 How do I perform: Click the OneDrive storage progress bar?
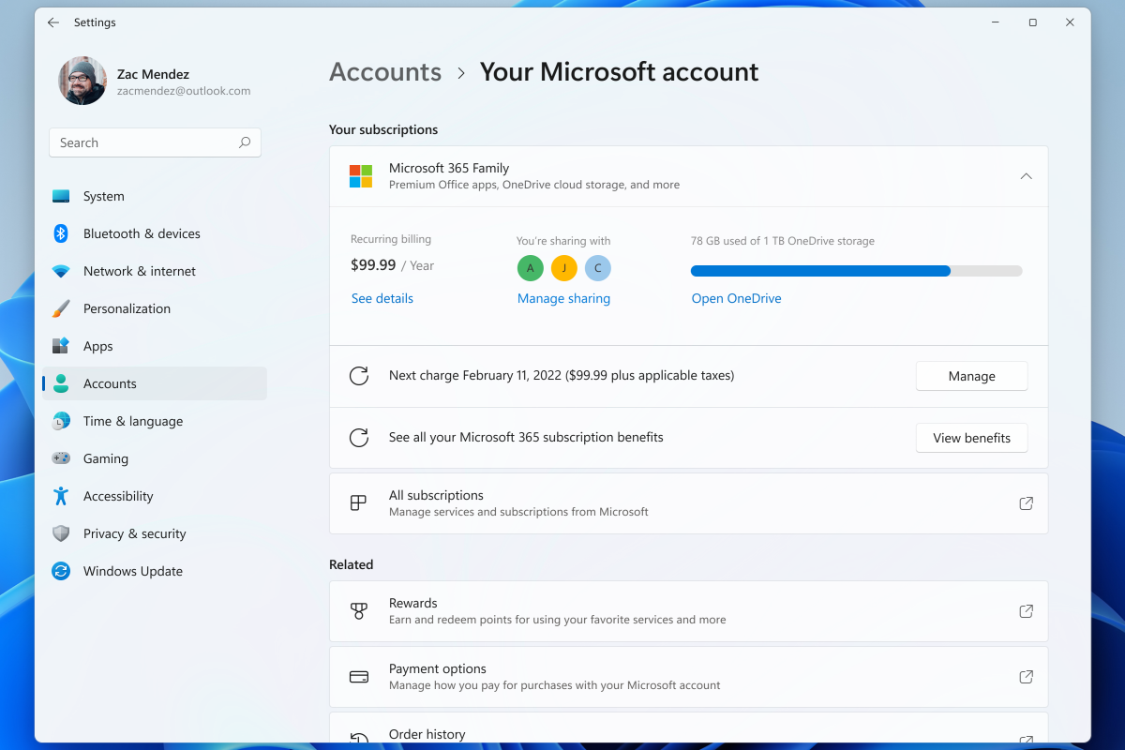pyautogui.click(x=856, y=270)
